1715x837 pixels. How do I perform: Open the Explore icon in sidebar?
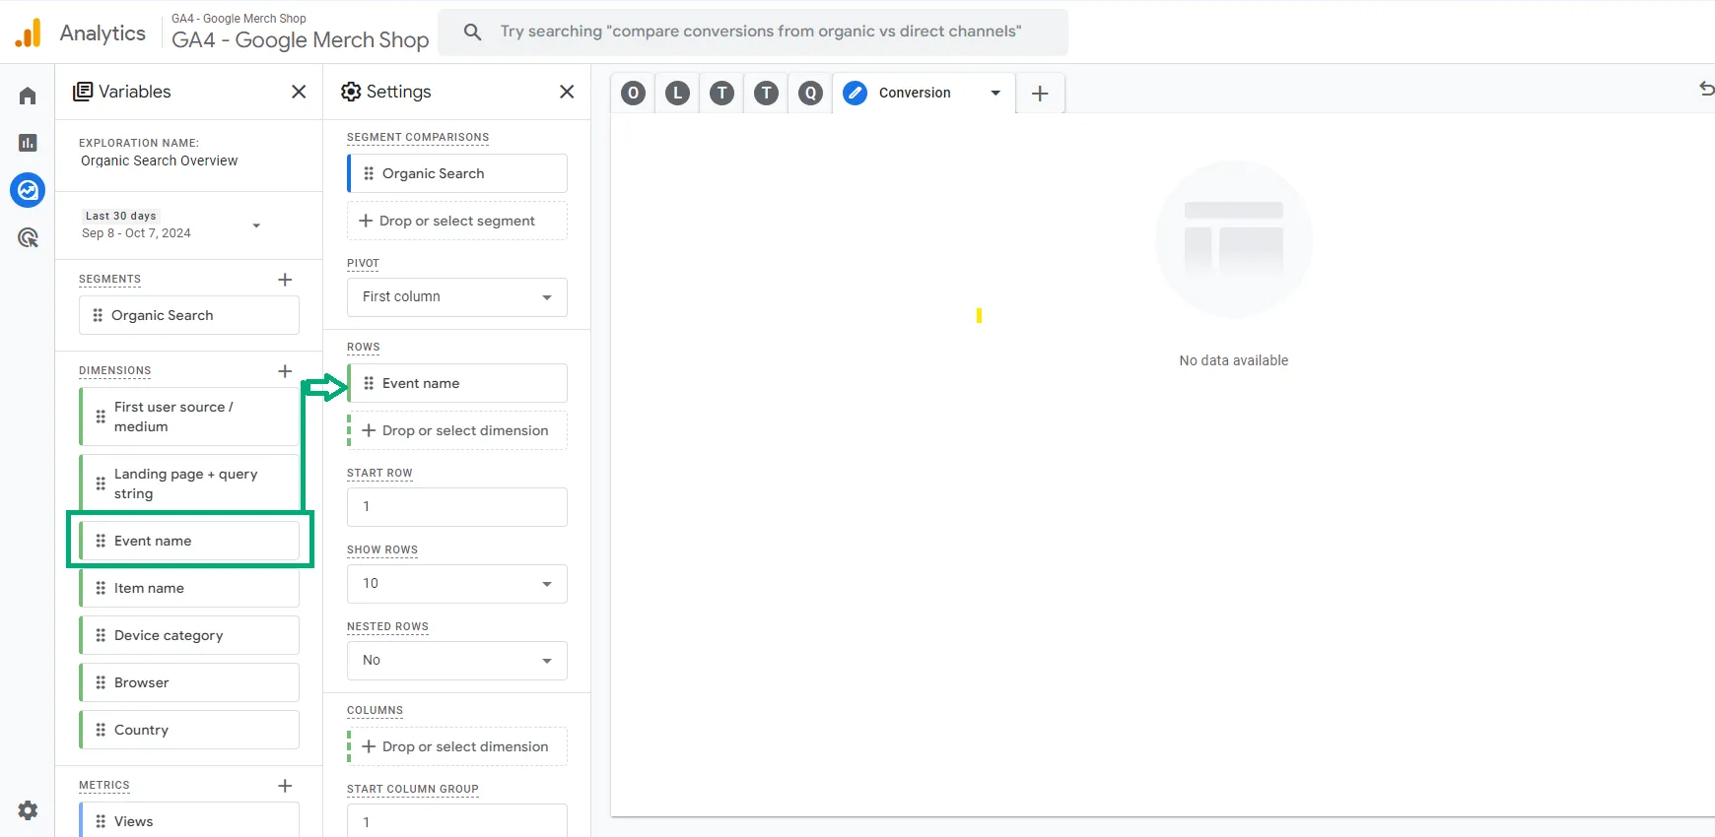click(28, 190)
